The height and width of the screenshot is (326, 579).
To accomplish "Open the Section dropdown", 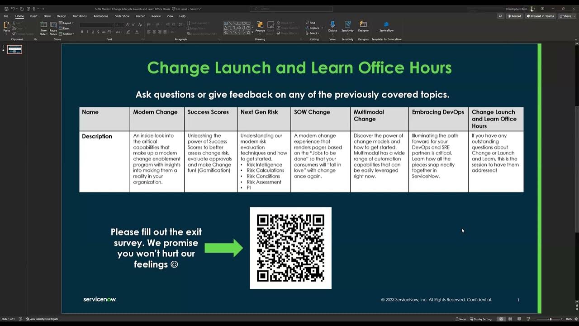I will pos(66,34).
